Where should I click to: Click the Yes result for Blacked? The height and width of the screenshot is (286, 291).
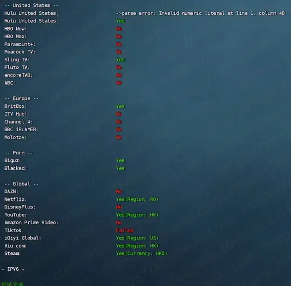tap(120, 168)
